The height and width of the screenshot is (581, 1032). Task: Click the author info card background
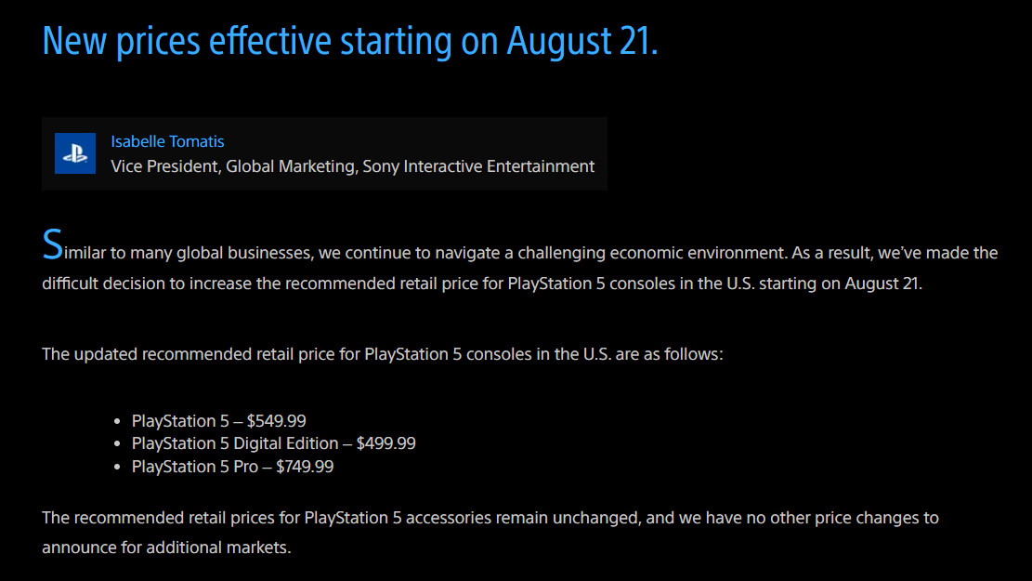[x=324, y=154]
